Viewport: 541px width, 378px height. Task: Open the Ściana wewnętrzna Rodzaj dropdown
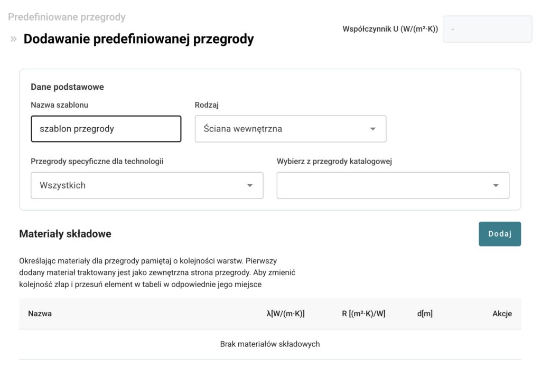pos(291,129)
